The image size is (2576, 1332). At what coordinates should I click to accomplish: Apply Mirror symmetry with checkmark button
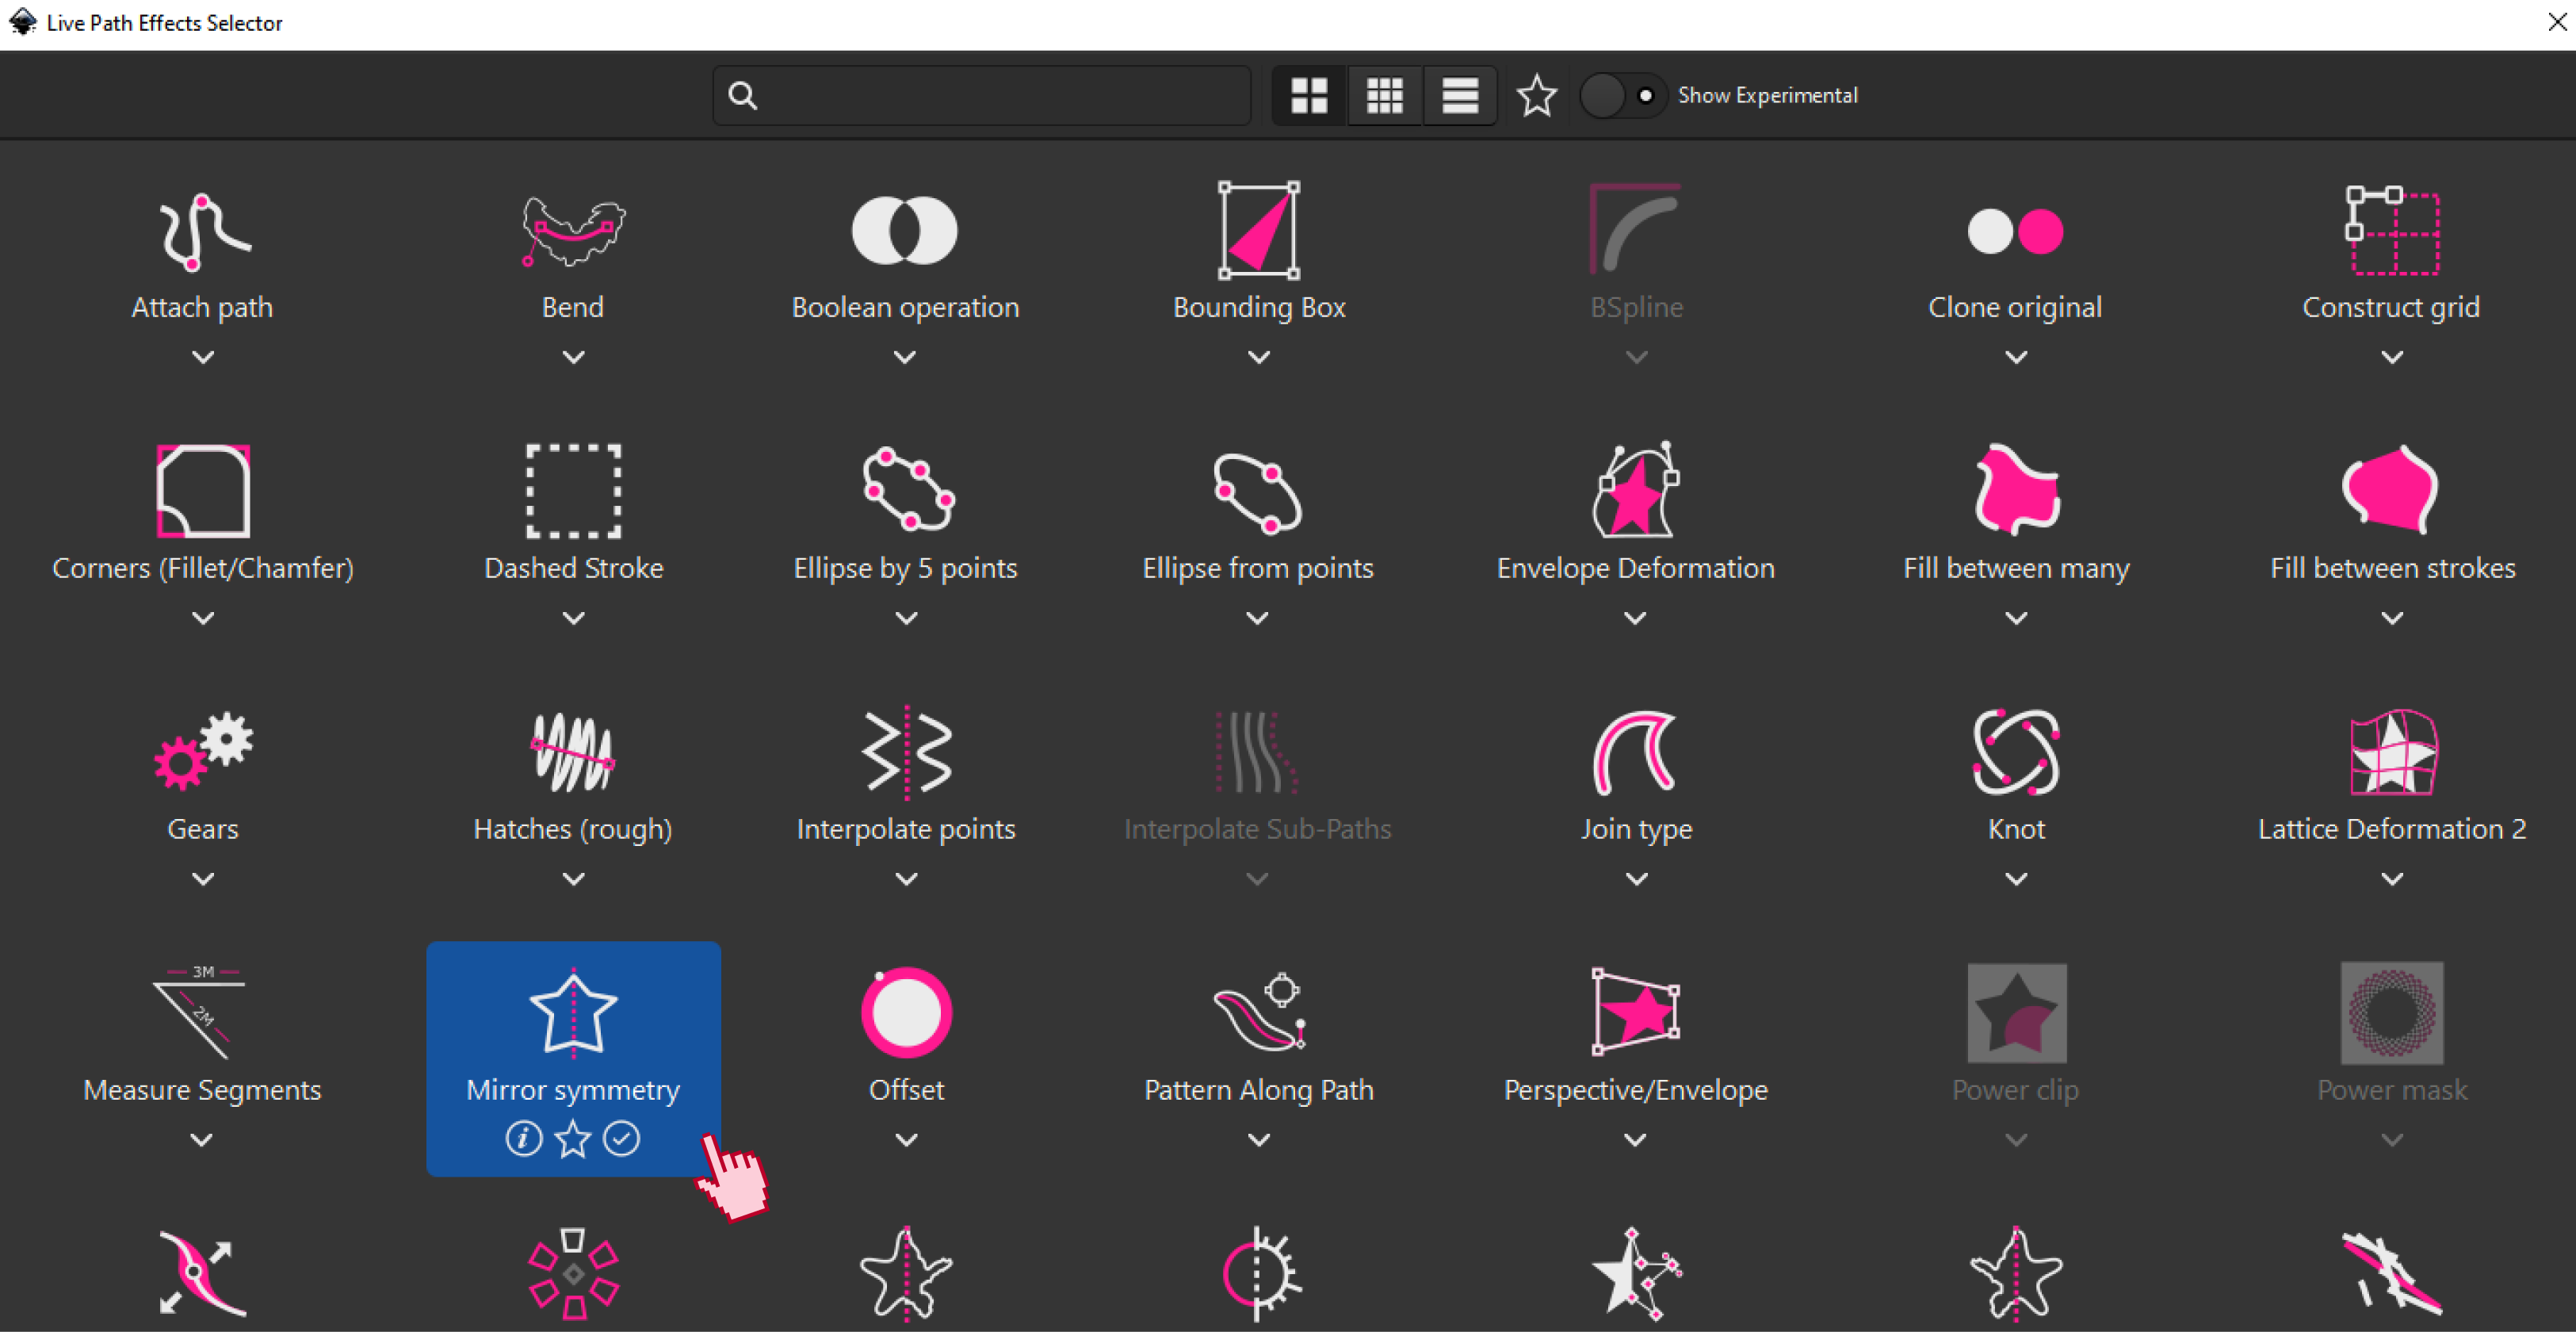622,1138
